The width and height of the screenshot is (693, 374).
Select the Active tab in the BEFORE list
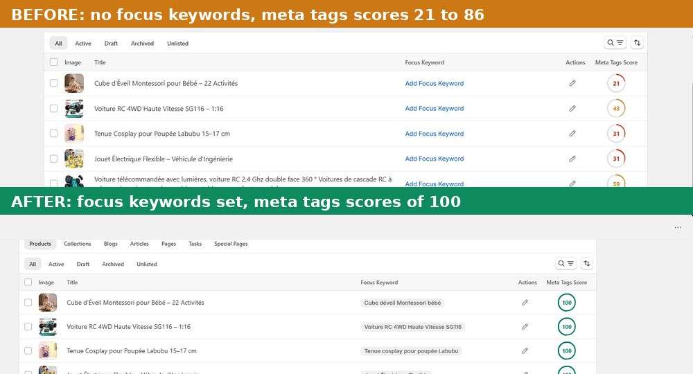pos(83,43)
